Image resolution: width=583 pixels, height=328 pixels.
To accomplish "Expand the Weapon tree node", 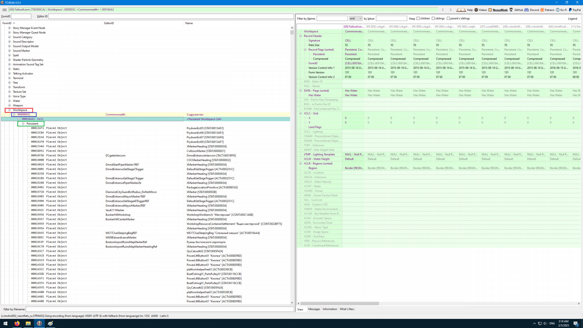I will click(9, 105).
